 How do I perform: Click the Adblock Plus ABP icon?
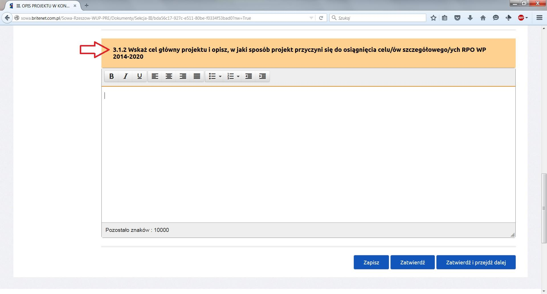tap(521, 18)
